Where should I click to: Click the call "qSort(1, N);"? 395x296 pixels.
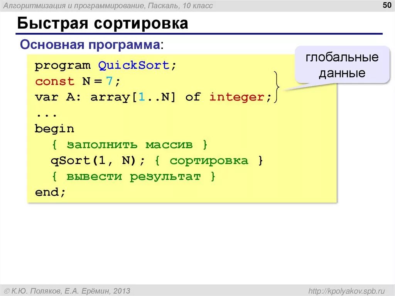(x=98, y=161)
